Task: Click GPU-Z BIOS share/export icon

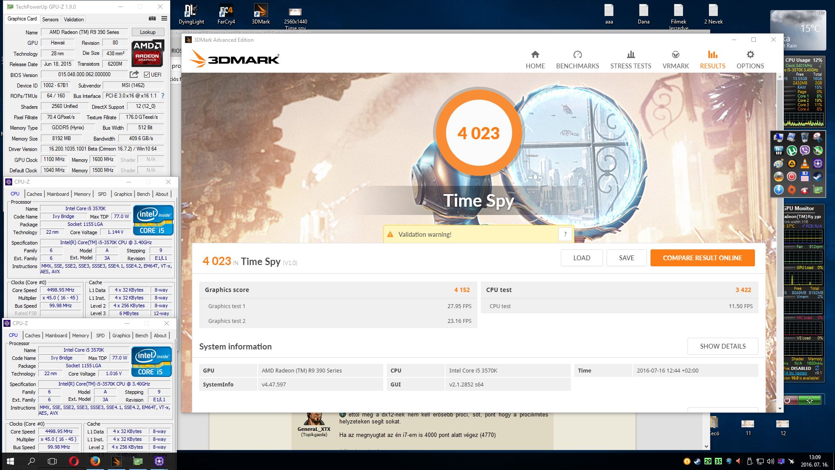Action: point(134,74)
